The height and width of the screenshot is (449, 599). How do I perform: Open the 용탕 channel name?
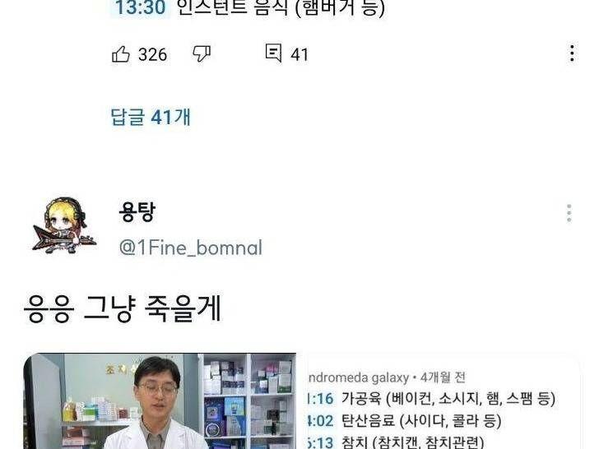pos(137,211)
